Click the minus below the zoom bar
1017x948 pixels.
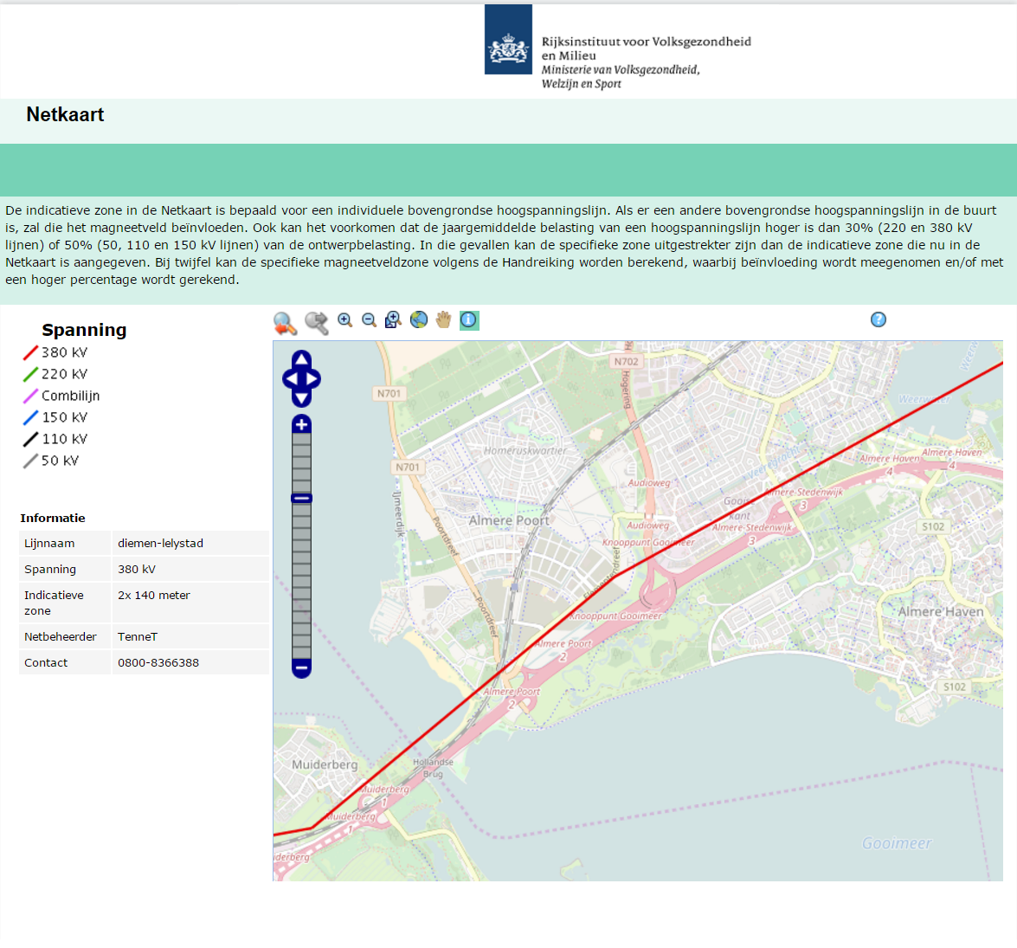click(x=301, y=667)
